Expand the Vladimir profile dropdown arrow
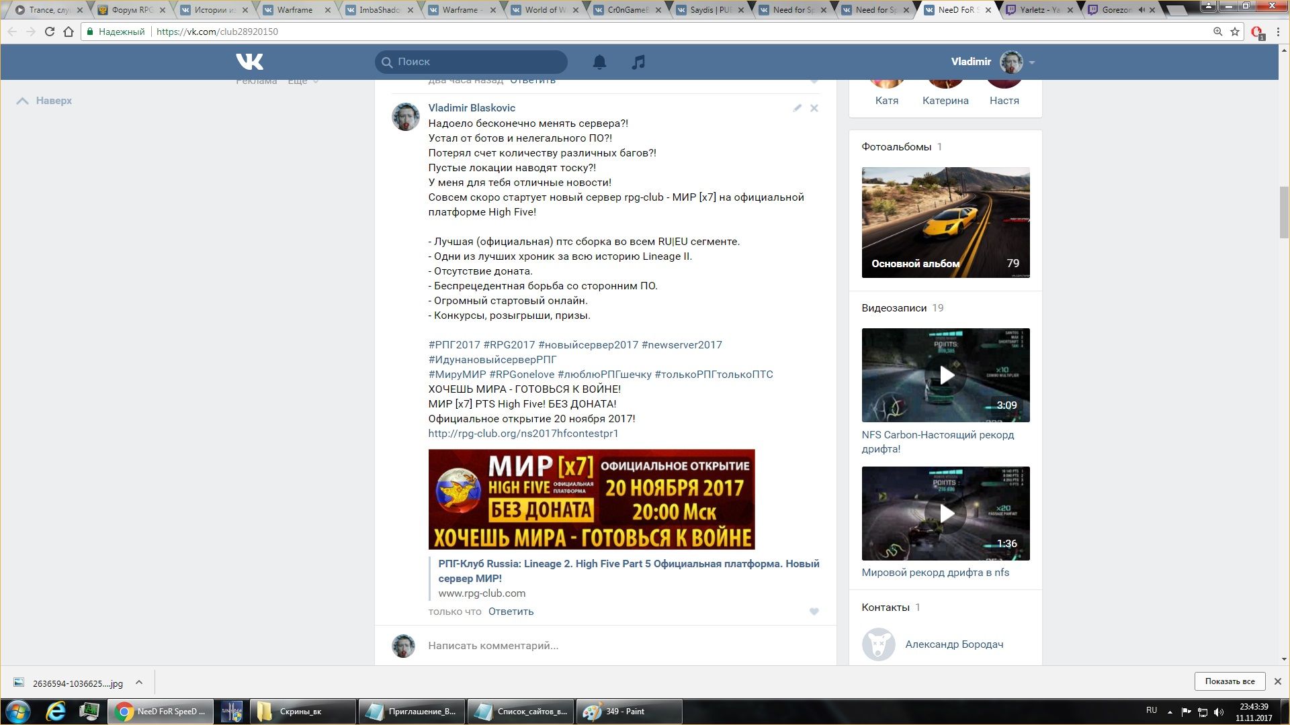The width and height of the screenshot is (1290, 725). (1032, 62)
